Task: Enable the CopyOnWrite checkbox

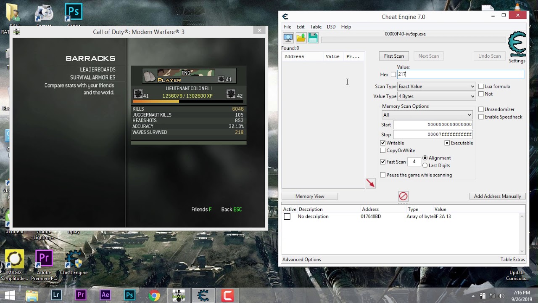Action: pyautogui.click(x=382, y=150)
